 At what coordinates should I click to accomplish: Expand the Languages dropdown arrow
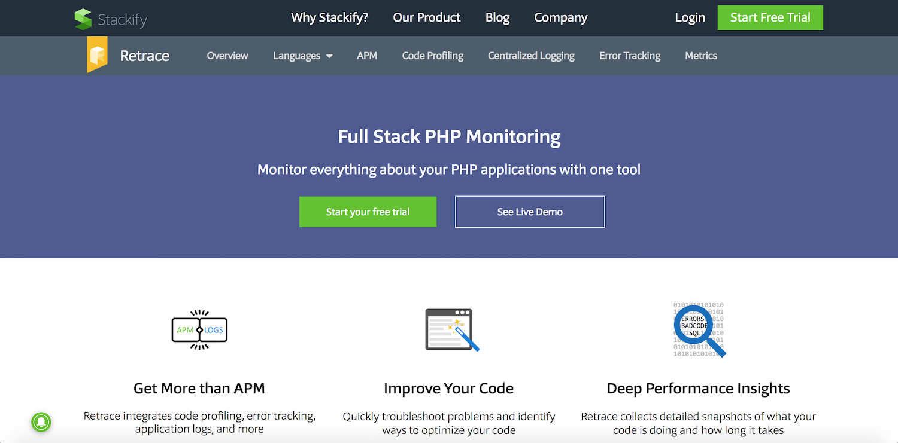(329, 56)
